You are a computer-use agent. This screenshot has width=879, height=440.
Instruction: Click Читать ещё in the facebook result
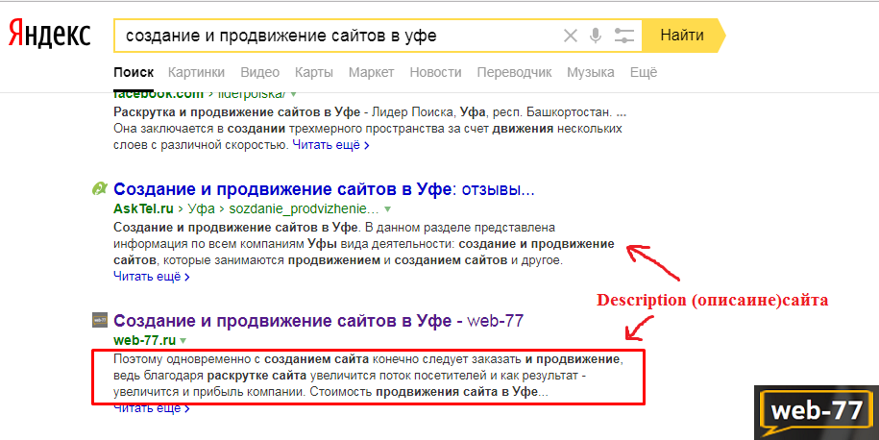(330, 145)
